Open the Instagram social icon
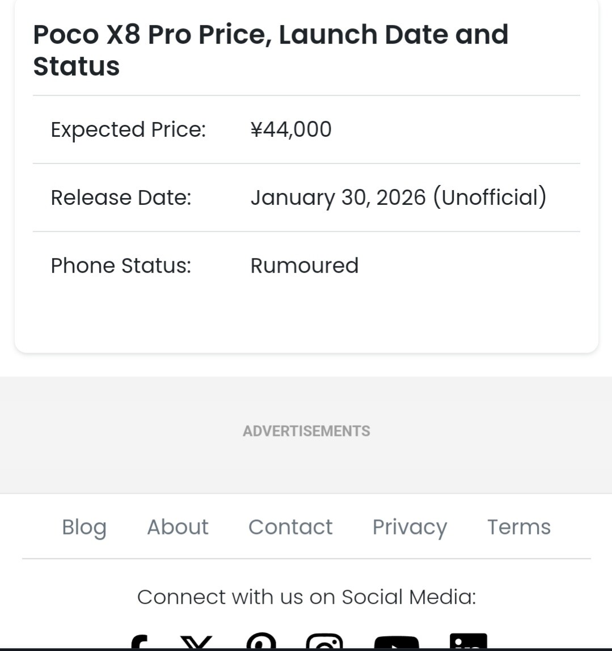 324,641
